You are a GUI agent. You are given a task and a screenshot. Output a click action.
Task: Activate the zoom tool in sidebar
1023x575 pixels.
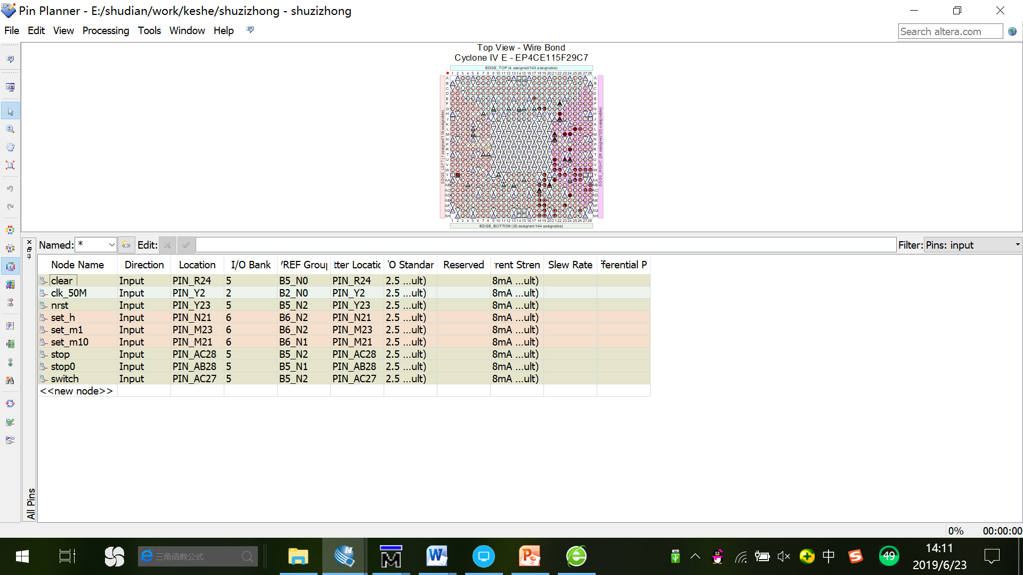pos(10,129)
